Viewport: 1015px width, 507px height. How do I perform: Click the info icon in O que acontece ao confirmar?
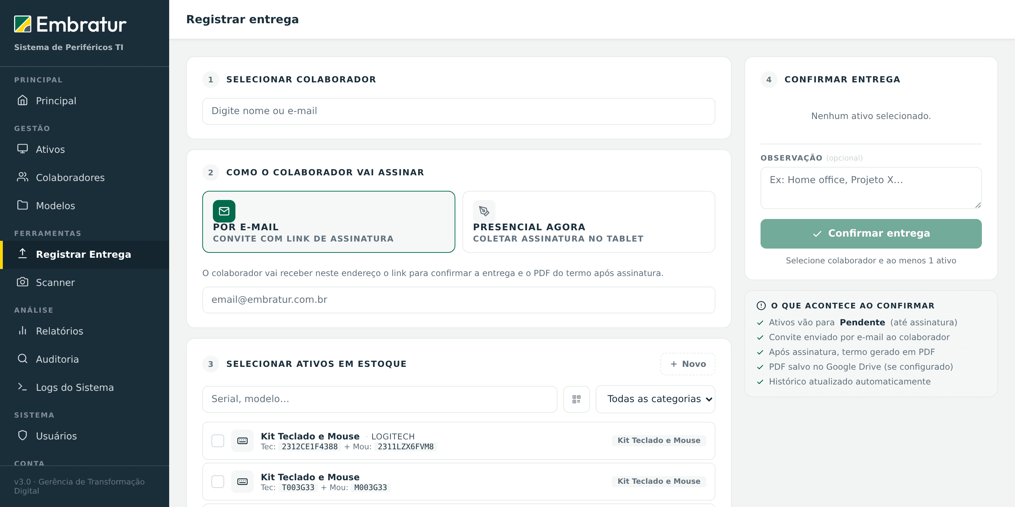click(x=761, y=306)
